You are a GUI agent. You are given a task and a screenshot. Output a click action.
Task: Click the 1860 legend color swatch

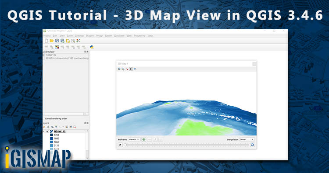(x=51, y=142)
